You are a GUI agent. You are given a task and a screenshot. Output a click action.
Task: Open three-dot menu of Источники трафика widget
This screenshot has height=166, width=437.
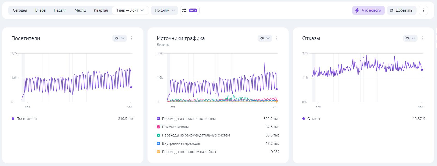pyautogui.click(x=277, y=38)
